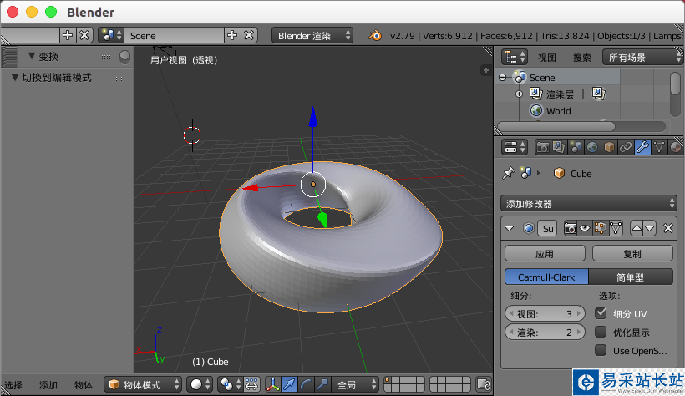685x396 pixels.
Task: Open the outliner 搜索 menu
Action: tap(581, 58)
